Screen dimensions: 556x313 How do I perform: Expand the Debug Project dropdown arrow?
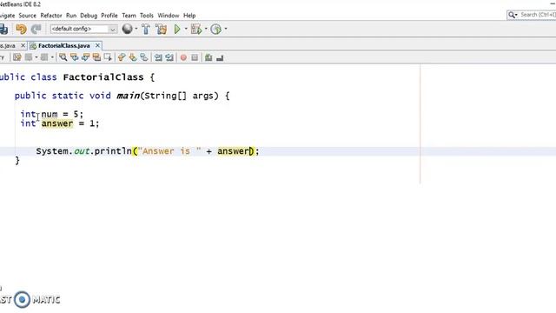206,29
